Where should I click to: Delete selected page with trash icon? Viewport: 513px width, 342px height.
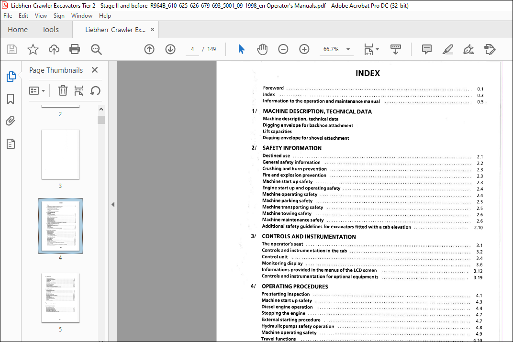point(63,90)
